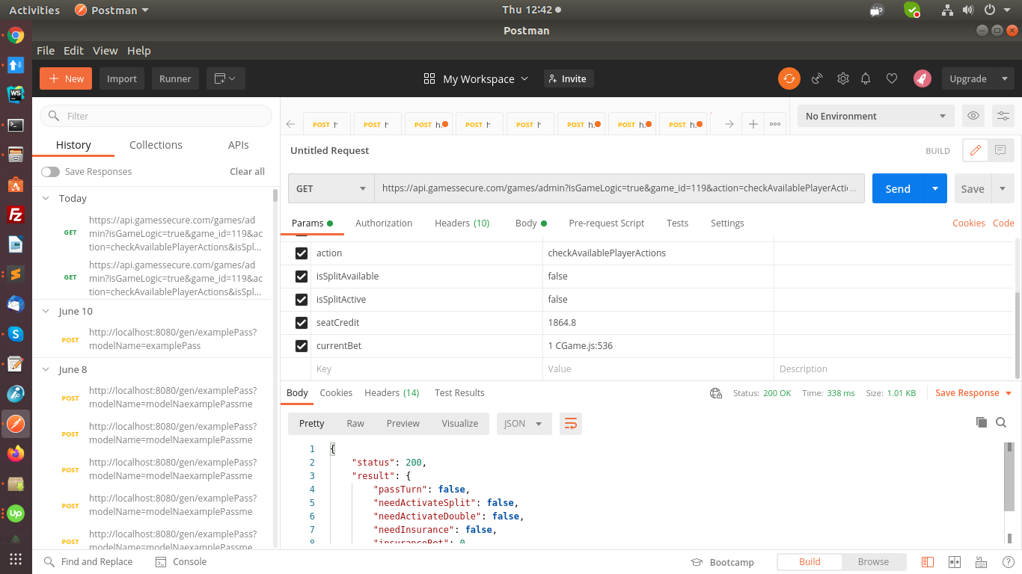Click network globe icon near Status
The height and width of the screenshot is (574, 1022).
click(x=716, y=393)
